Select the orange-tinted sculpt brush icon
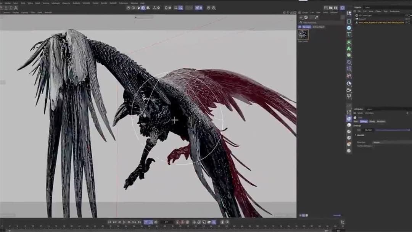Image resolution: width=412 pixels, height=232 pixels. [349, 144]
